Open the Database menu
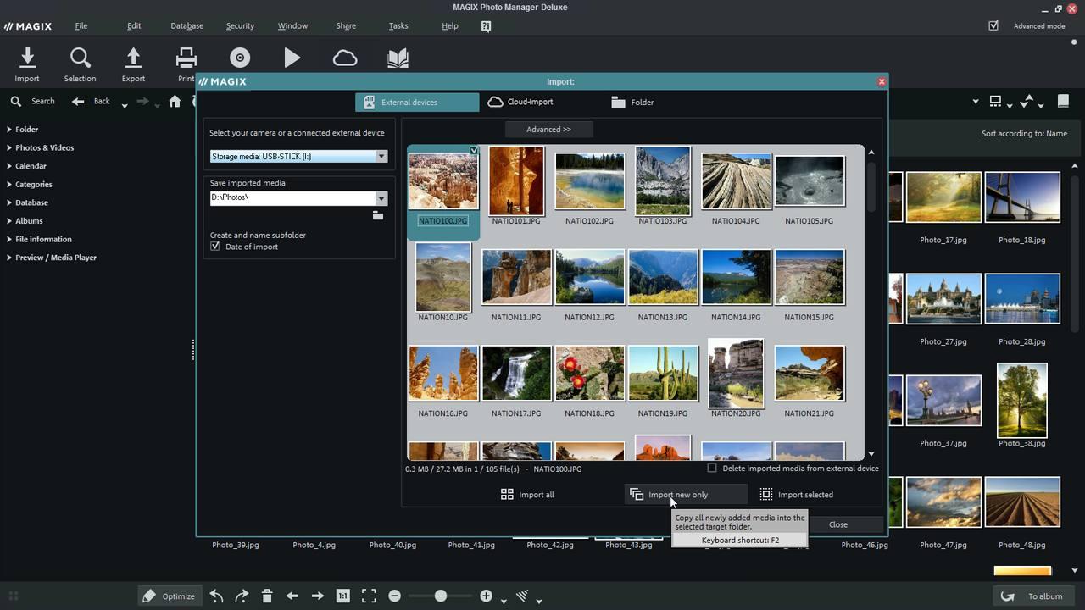 click(186, 25)
